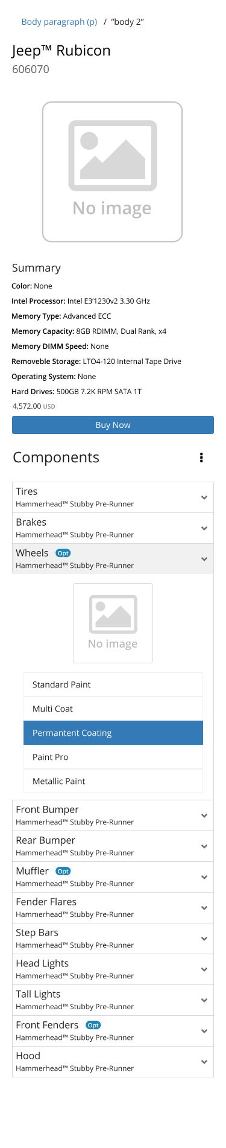
Task: Expand the Rear Bumper chevron
Action: click(204, 846)
